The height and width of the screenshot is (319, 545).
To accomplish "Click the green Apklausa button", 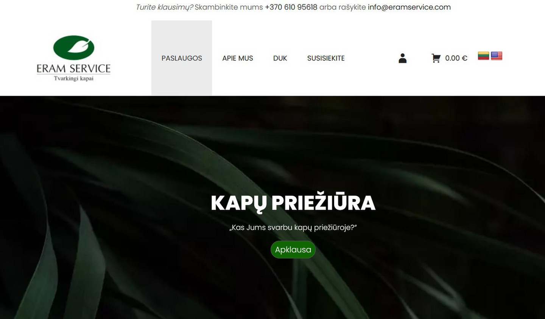I will (x=293, y=249).
